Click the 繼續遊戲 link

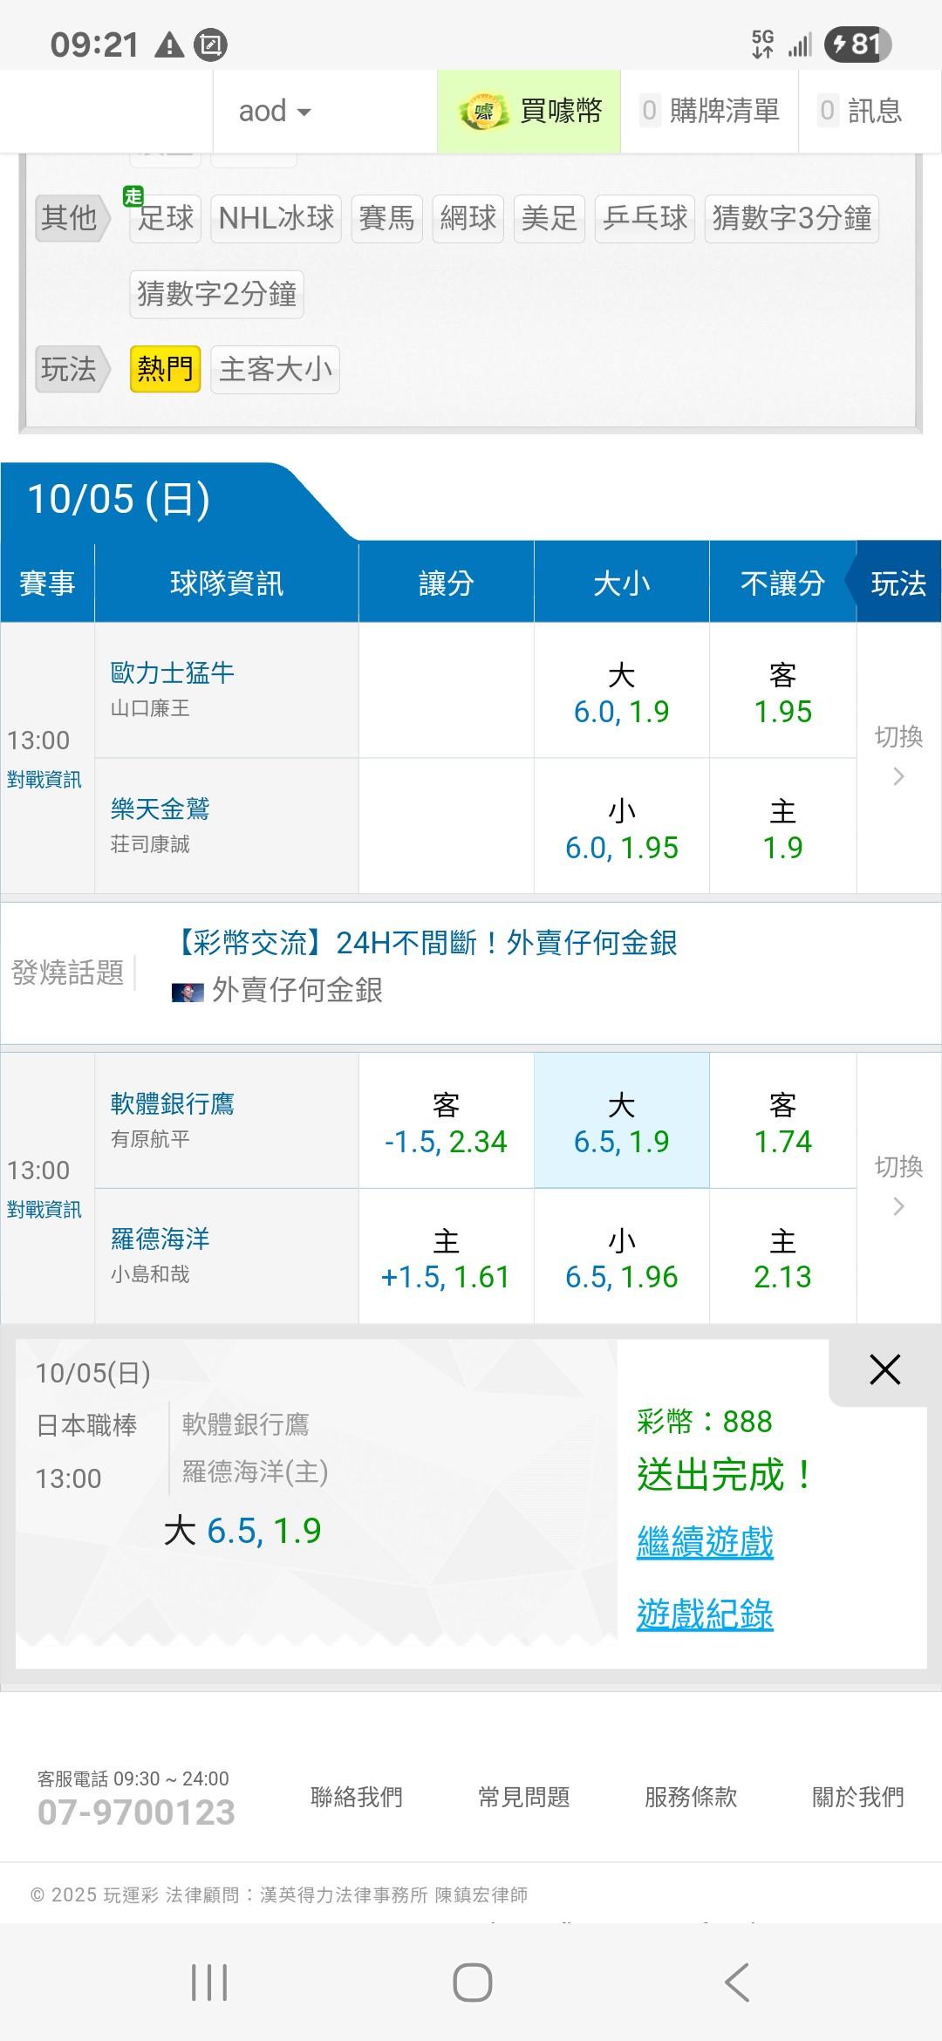tap(705, 1542)
